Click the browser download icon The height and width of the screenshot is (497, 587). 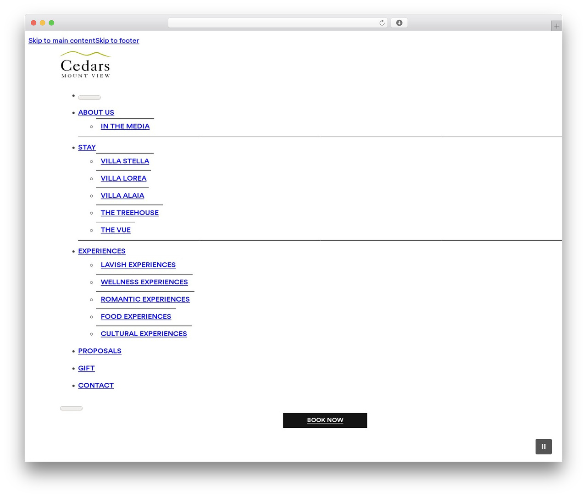399,23
